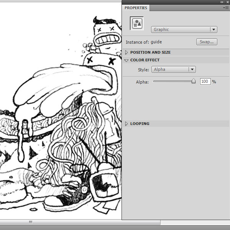Click the horizontal scrollbar thumb below stage
The width and height of the screenshot is (230, 230).
(x=80, y=222)
